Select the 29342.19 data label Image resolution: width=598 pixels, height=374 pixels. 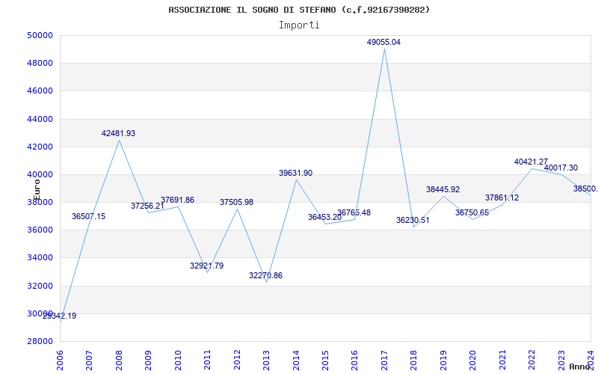point(60,316)
